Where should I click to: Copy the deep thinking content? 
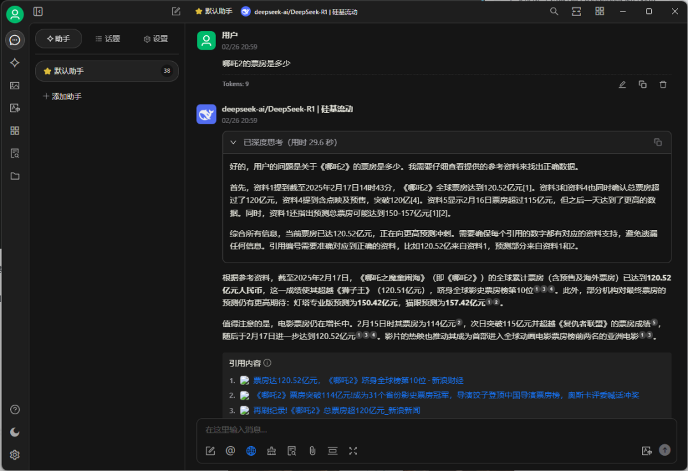657,142
